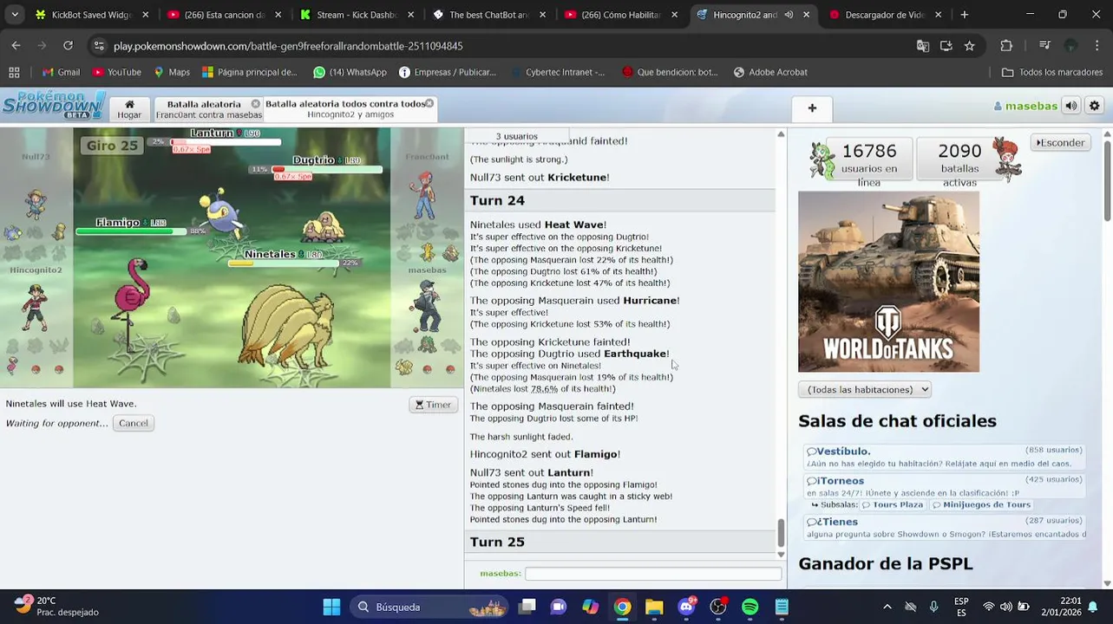Open the masebas username menu
Viewport: 1113px width, 624px height.
click(1025, 106)
